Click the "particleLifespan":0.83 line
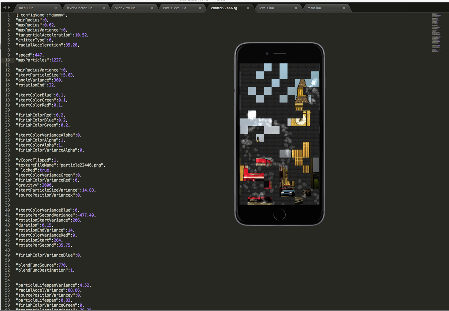 [44, 300]
